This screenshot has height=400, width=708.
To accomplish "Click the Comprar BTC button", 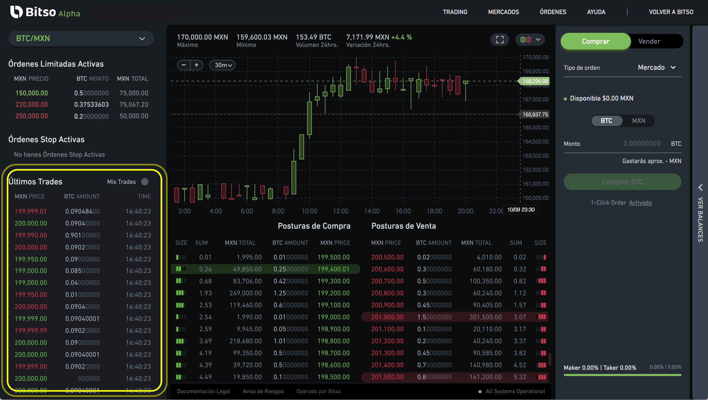I will 622,182.
